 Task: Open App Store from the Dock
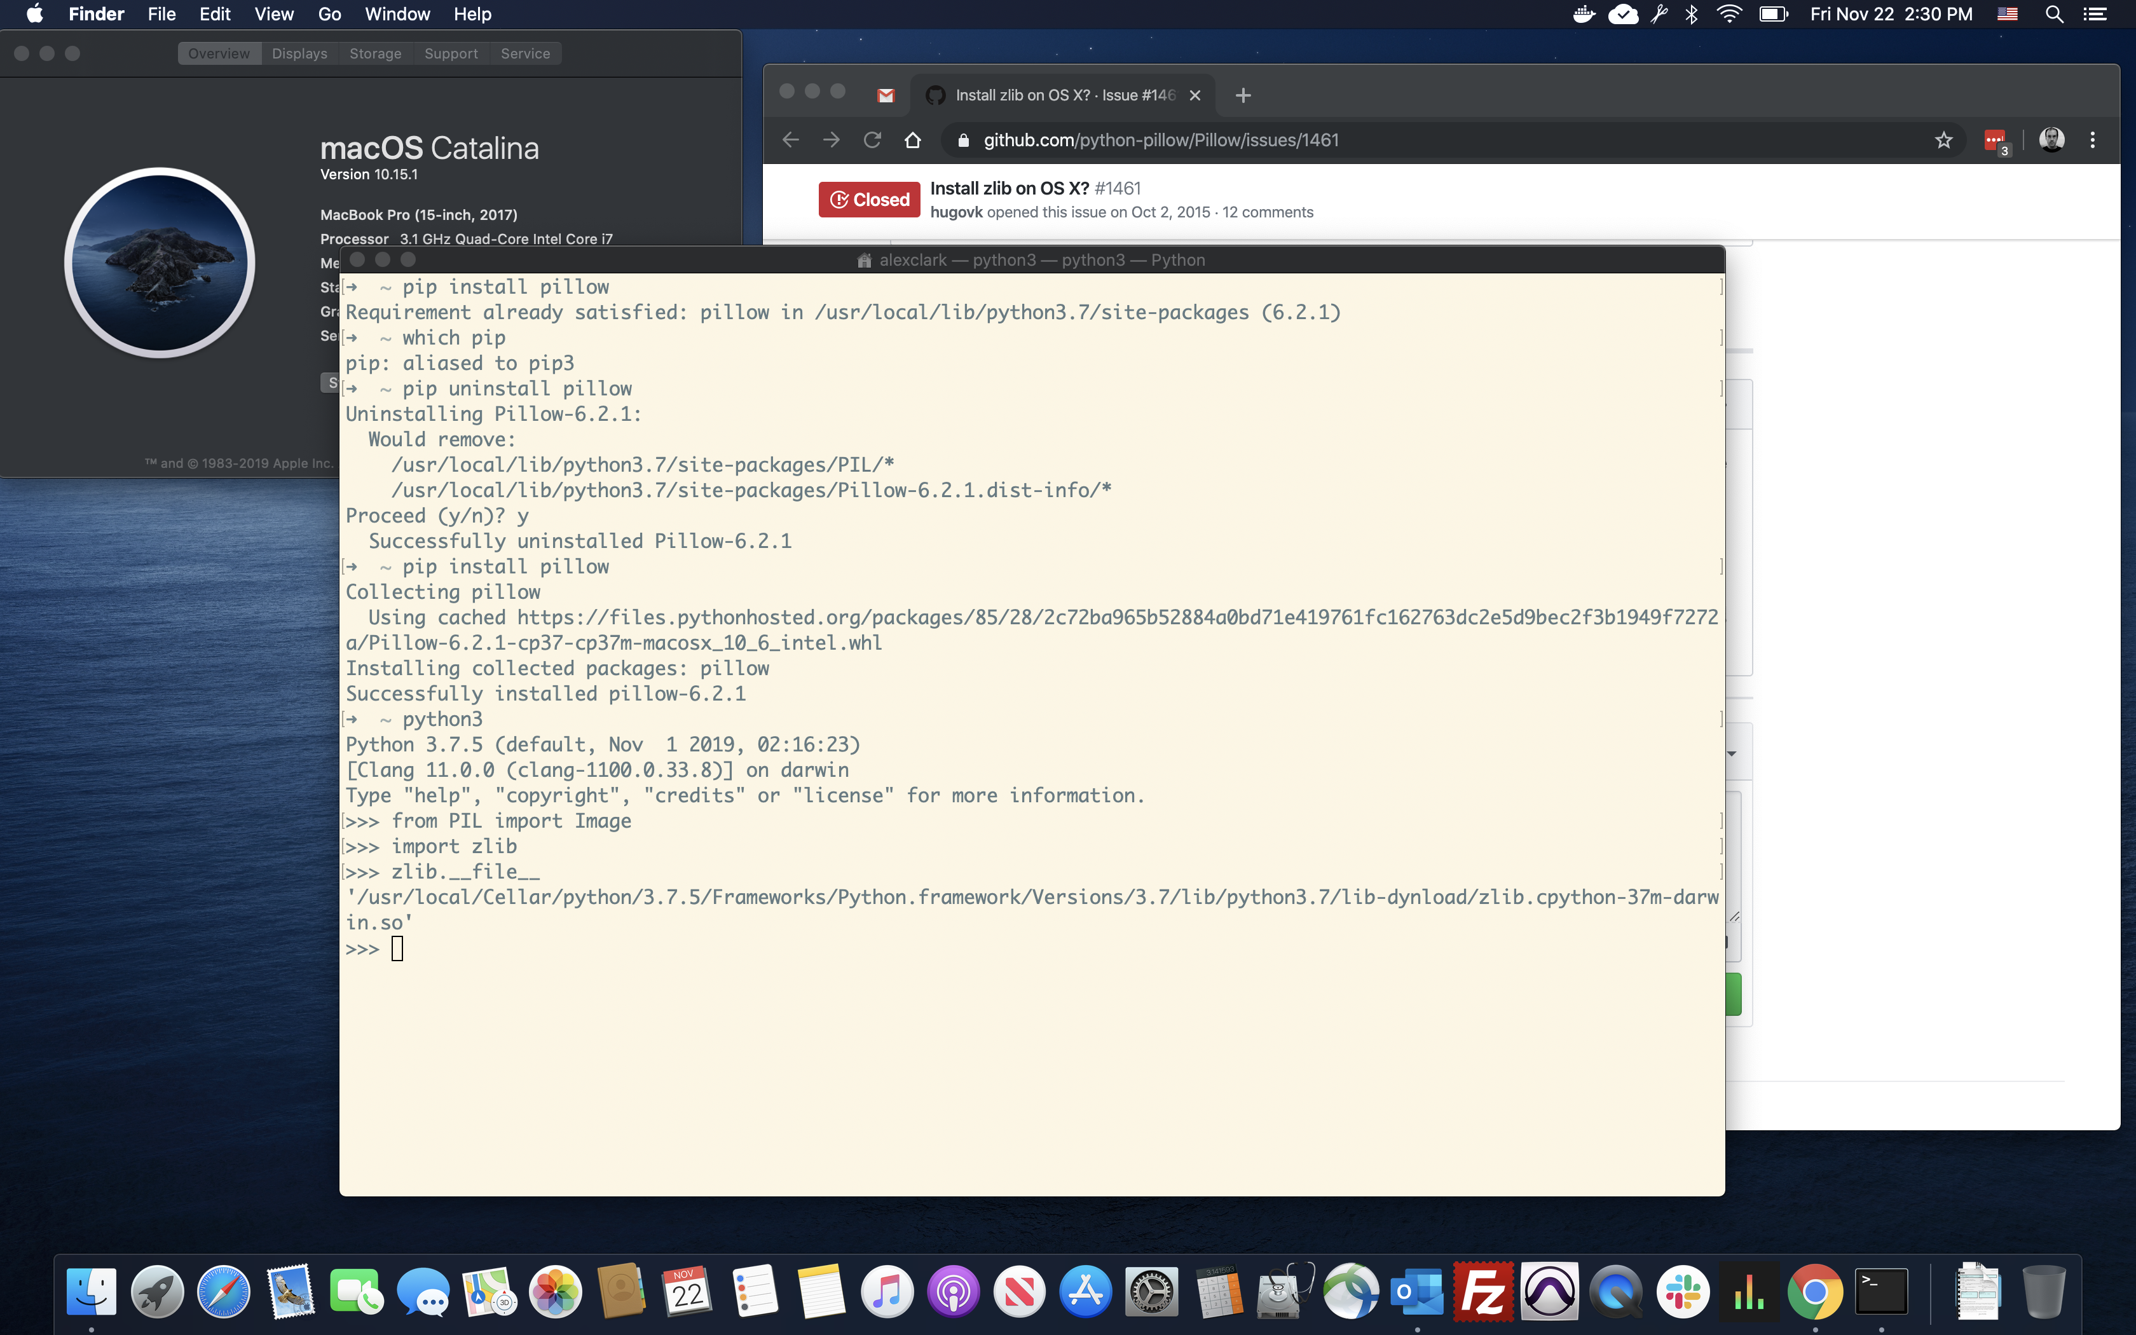tap(1086, 1292)
